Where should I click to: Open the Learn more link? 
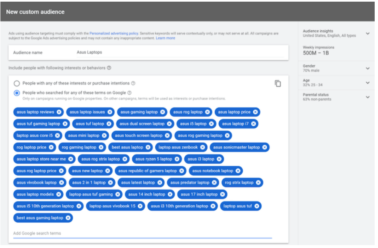165,38
